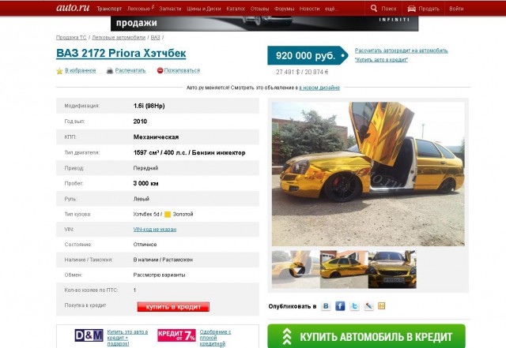Open the Новости menu
The width and height of the screenshot is (506, 348).
[309, 9]
